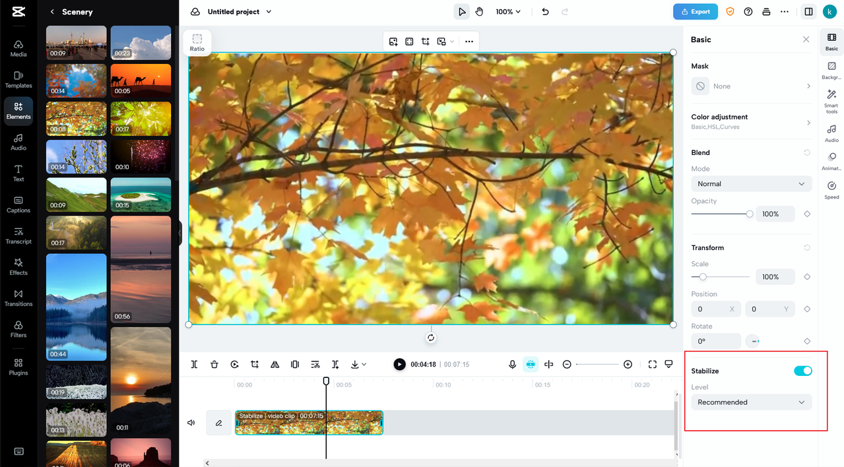Add keyframe for Rotate
This screenshot has height=467, width=844.
[807, 341]
